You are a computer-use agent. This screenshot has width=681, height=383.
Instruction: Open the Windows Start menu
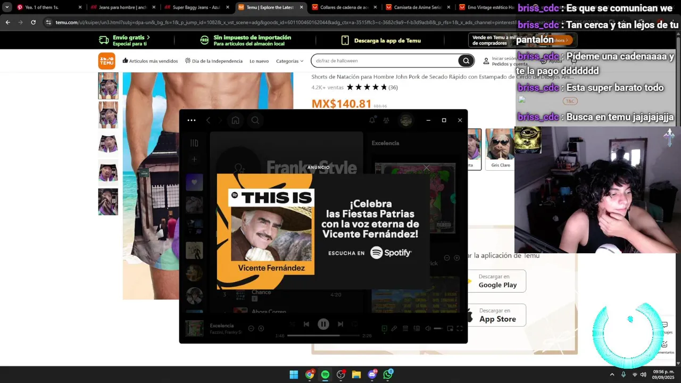click(x=294, y=374)
